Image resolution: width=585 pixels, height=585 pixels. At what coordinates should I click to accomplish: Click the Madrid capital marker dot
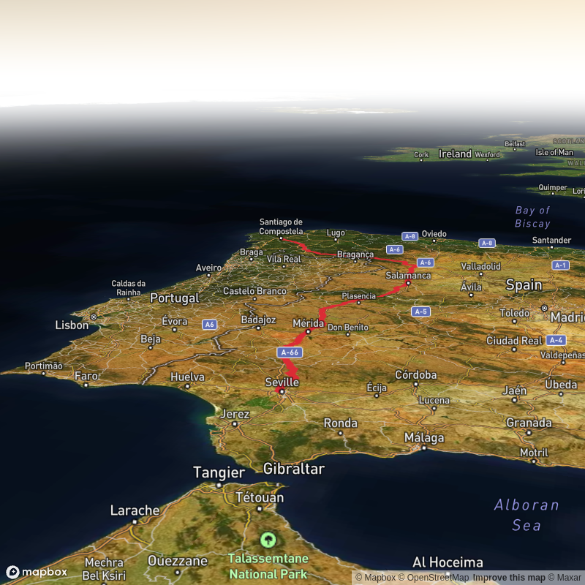tap(544, 309)
